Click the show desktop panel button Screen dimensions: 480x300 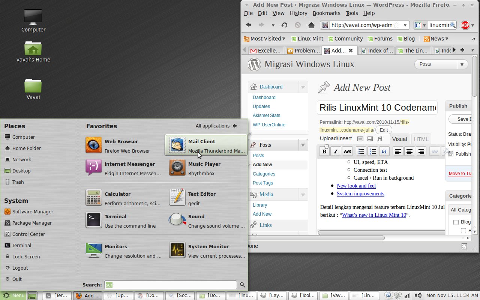[33, 295]
